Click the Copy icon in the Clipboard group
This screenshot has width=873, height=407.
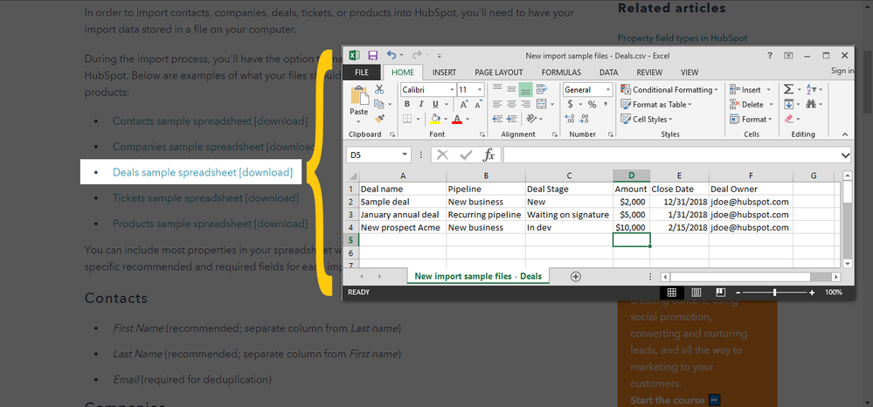[x=379, y=104]
